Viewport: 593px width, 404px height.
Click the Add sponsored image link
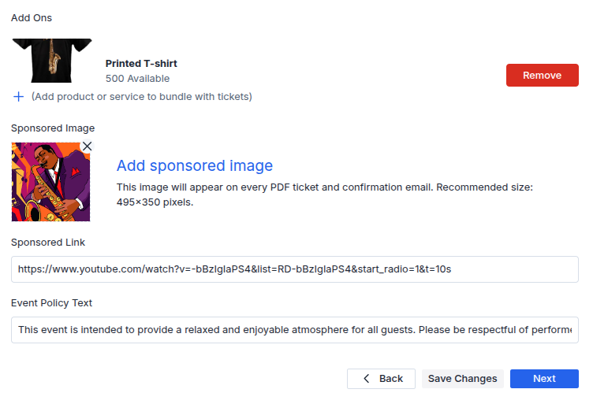(x=195, y=165)
